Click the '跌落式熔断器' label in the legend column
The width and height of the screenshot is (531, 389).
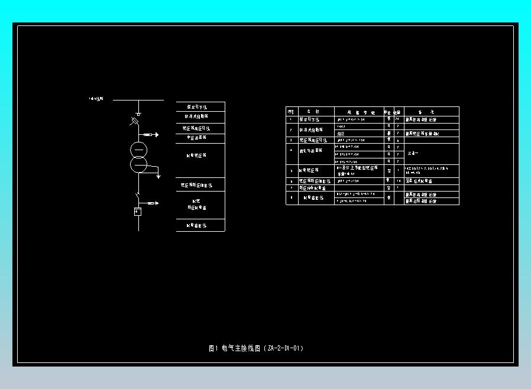point(196,116)
